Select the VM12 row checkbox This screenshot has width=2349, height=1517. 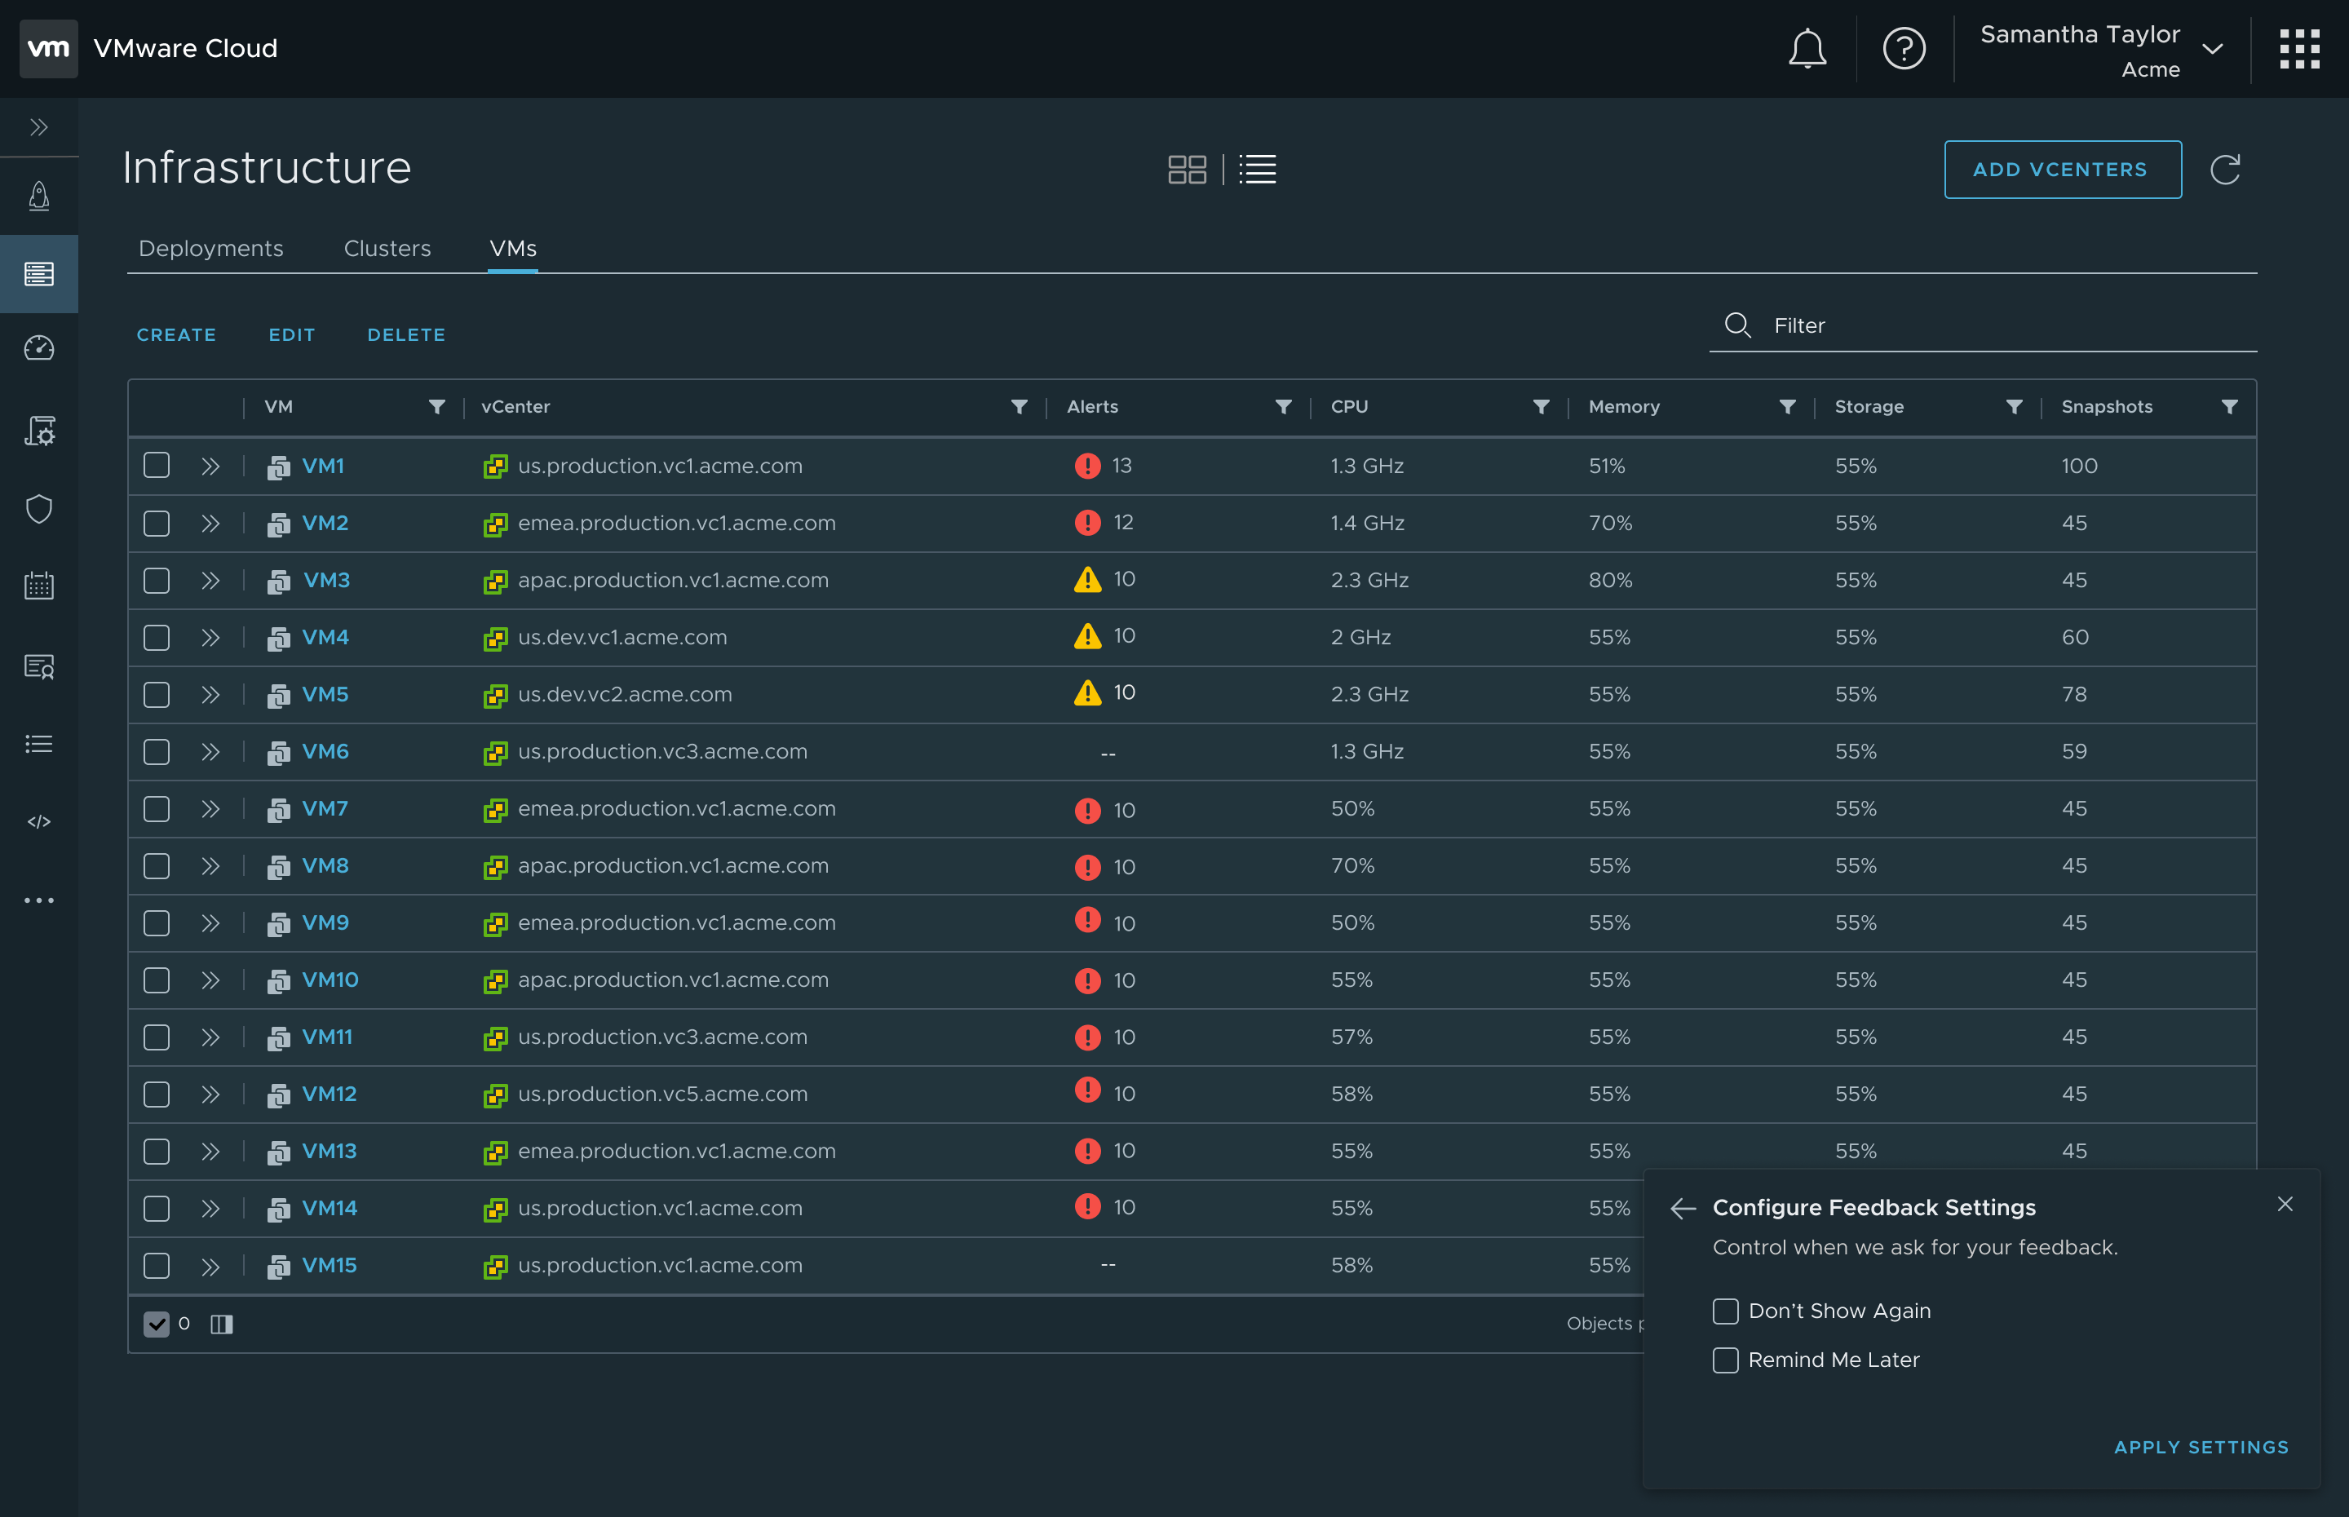(157, 1094)
